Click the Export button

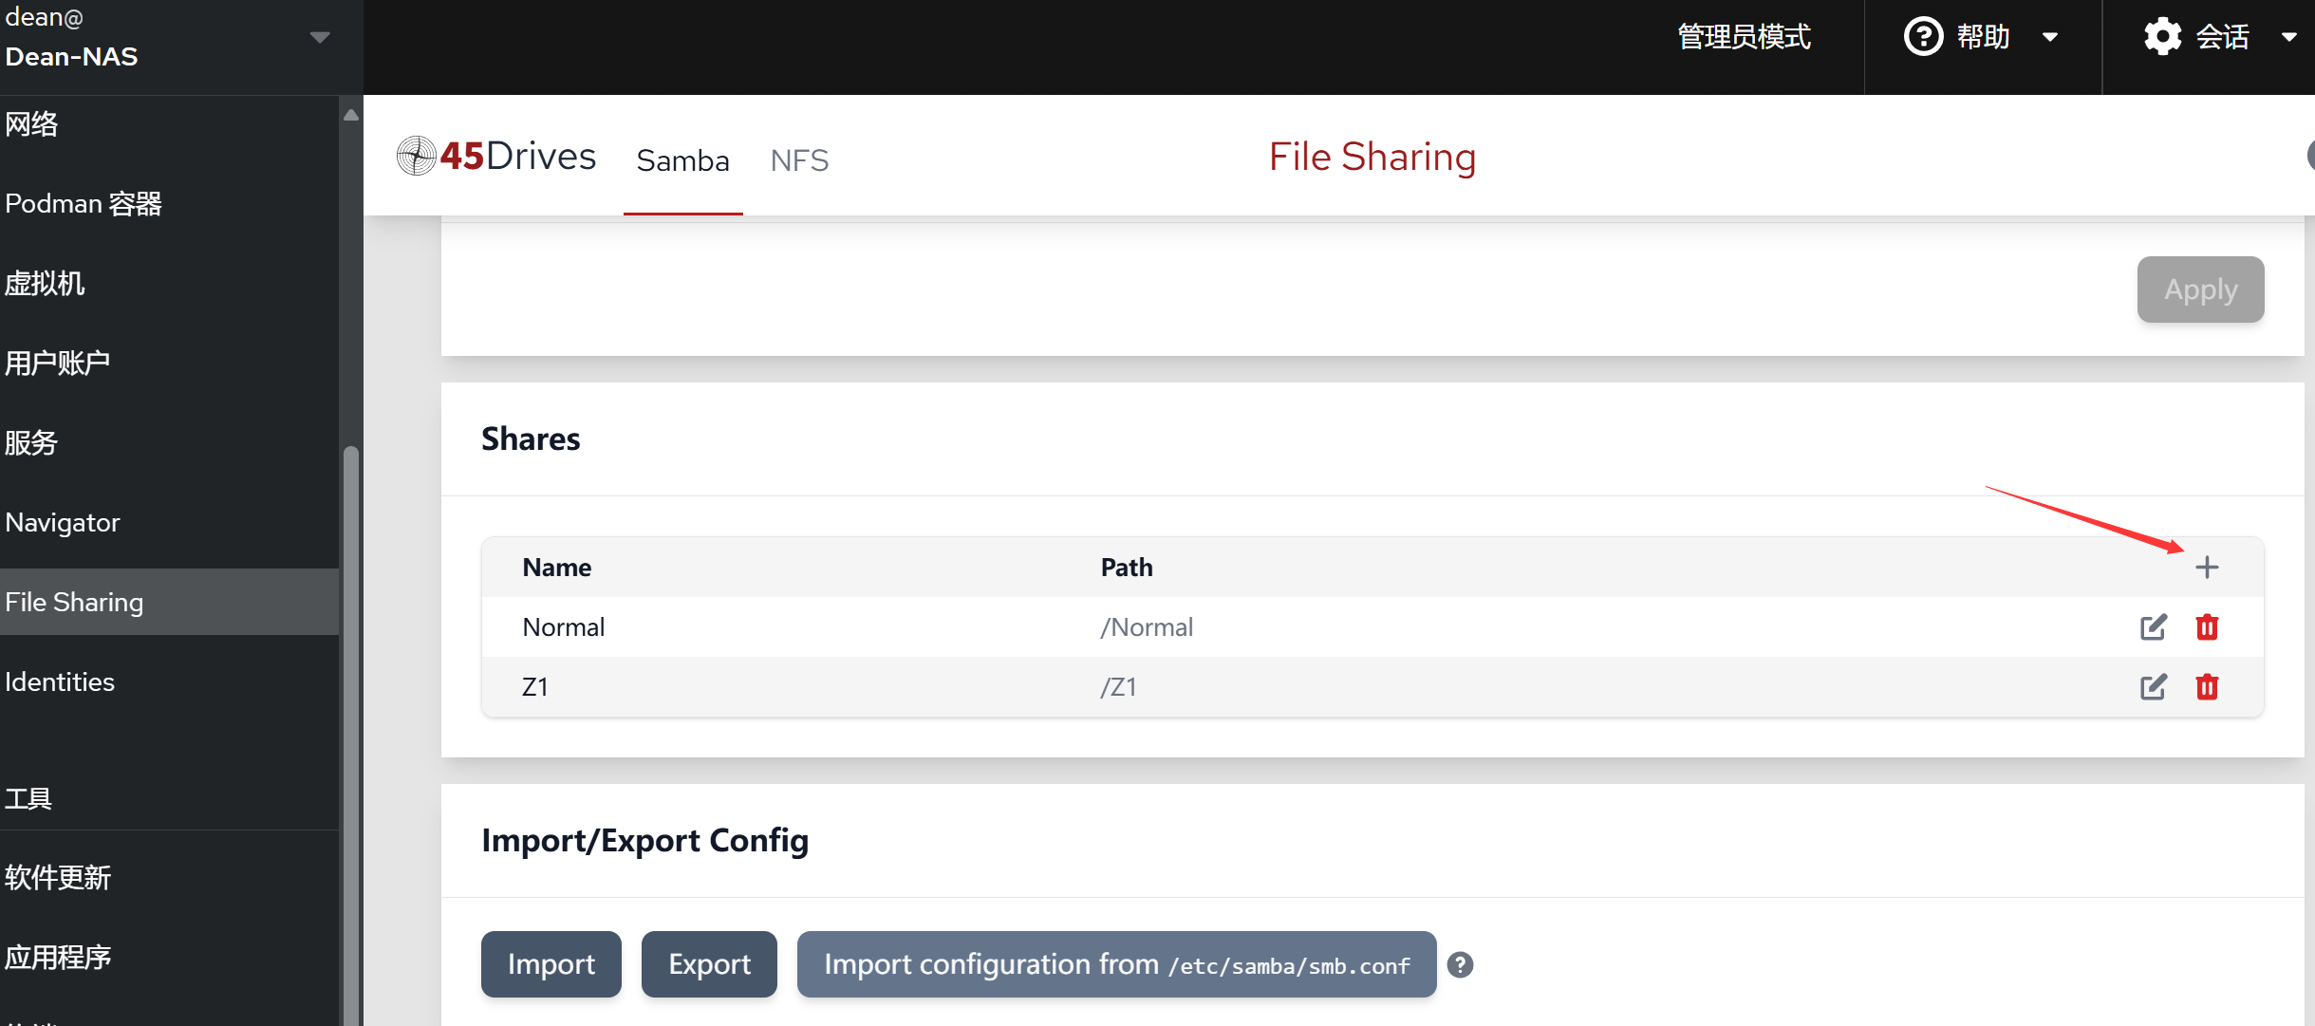[709, 964]
